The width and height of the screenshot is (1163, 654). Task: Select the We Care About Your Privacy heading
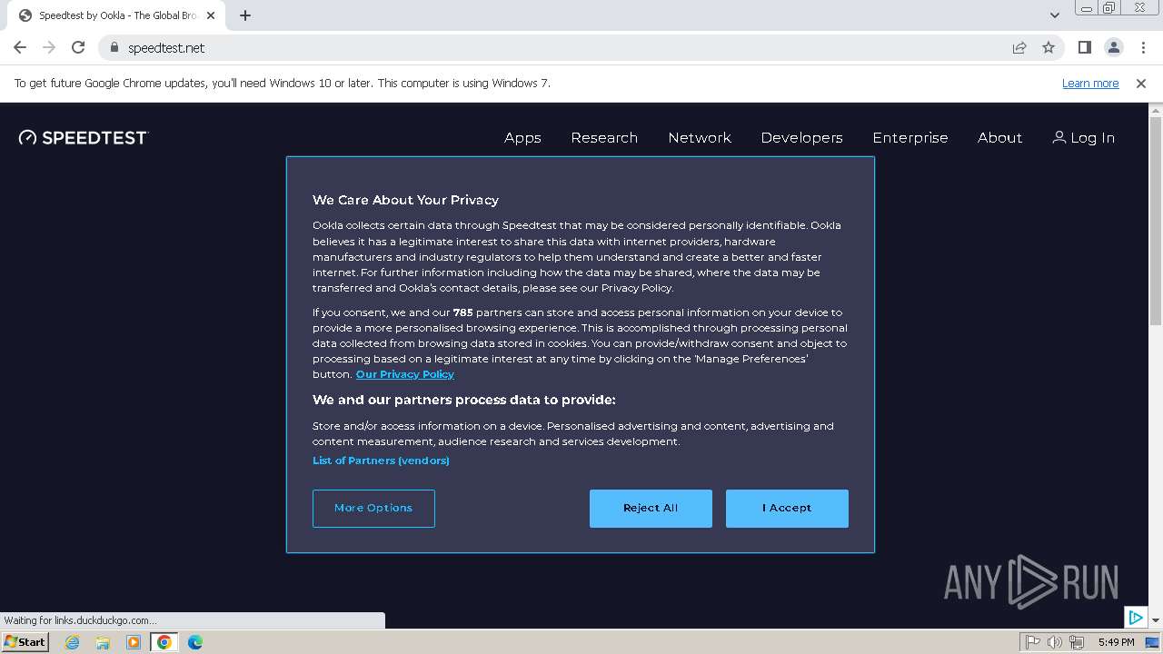tap(405, 200)
